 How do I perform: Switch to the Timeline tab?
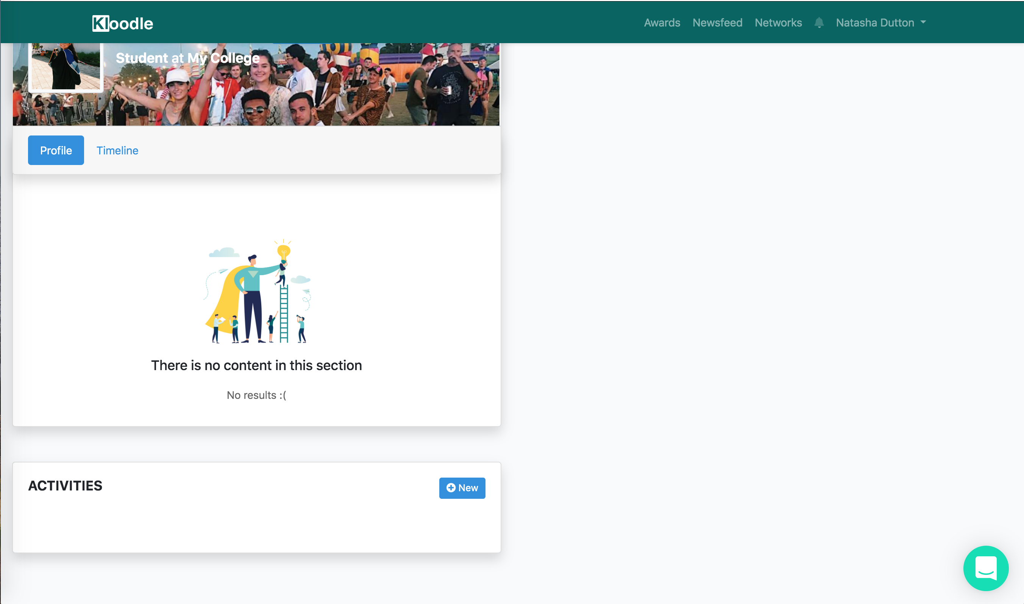click(117, 150)
